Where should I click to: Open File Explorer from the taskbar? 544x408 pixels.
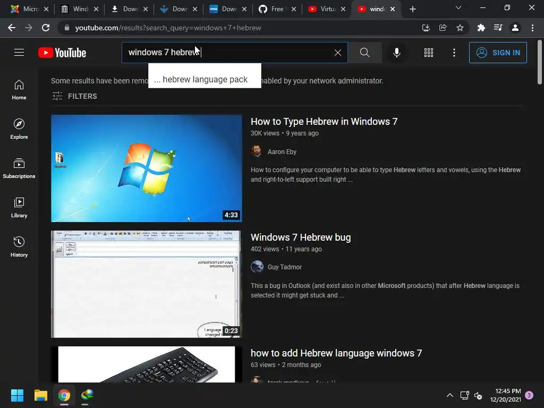click(x=40, y=395)
